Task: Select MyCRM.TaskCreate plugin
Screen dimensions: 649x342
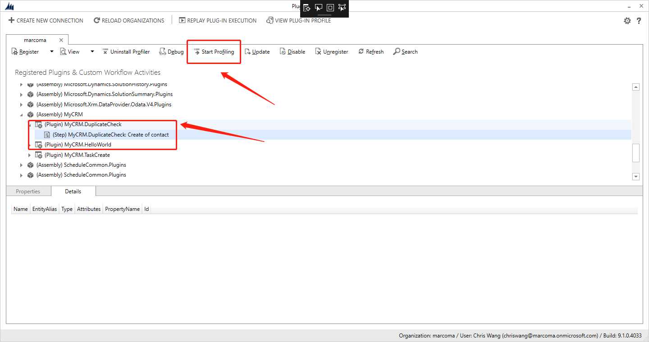Action: pos(77,155)
